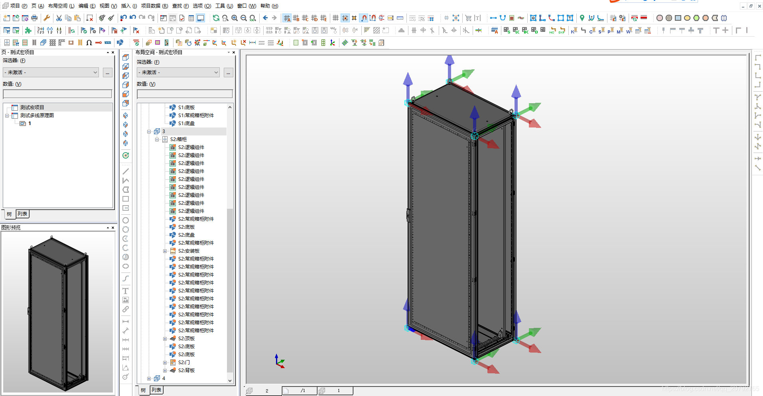Viewport: 763px width, 396px height.
Task: Click the green location pin icon
Action: click(582, 18)
